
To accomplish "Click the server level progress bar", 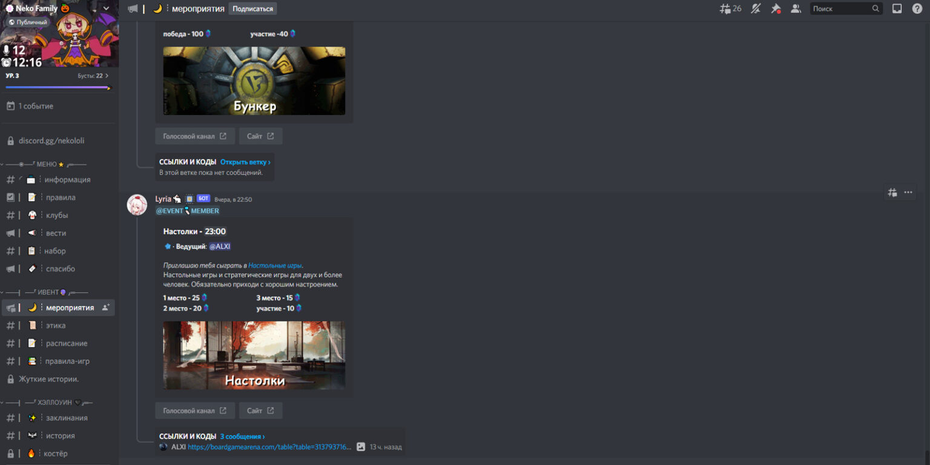I will click(58, 87).
